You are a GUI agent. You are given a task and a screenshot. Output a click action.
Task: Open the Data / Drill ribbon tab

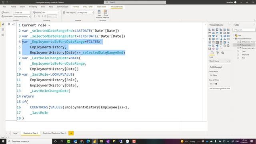point(88,7)
